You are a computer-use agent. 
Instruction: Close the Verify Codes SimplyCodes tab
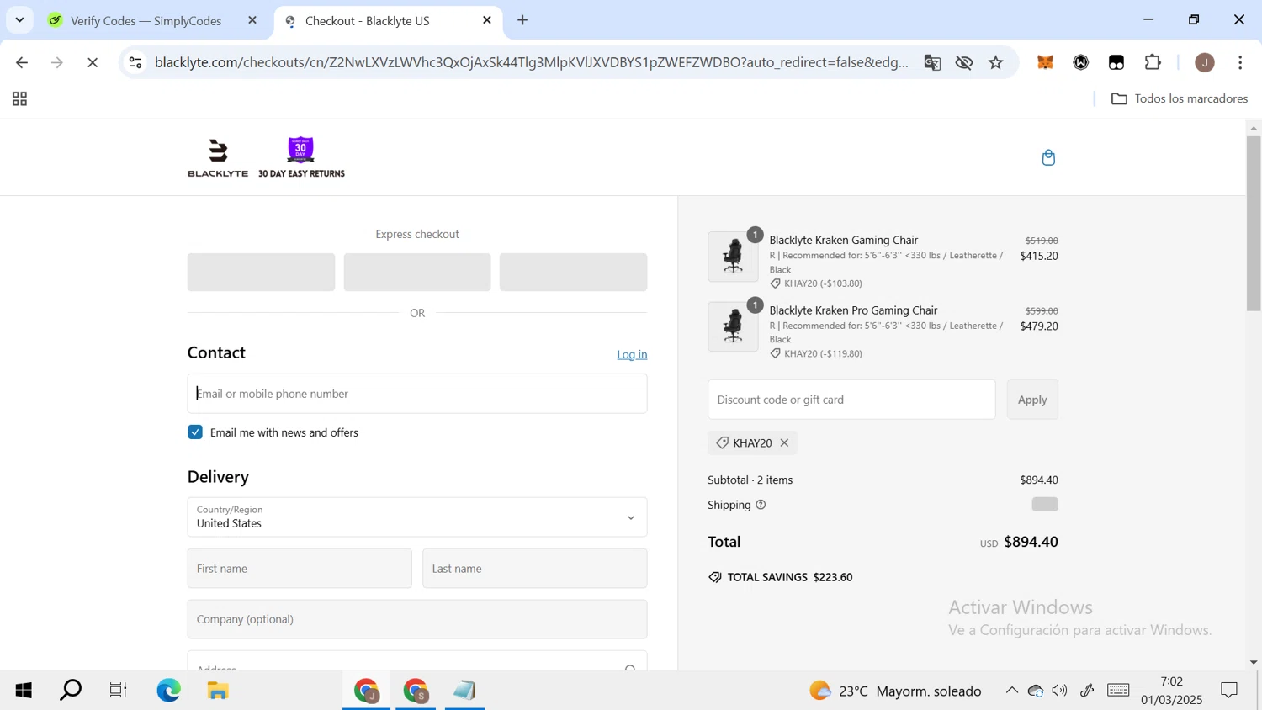[252, 20]
